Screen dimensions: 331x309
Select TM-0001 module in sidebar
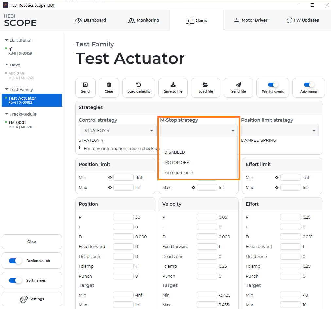coord(17,122)
